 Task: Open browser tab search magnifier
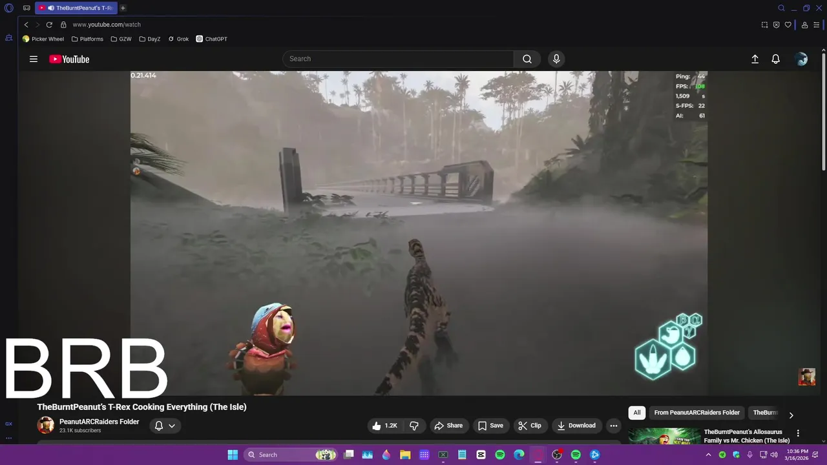781,8
